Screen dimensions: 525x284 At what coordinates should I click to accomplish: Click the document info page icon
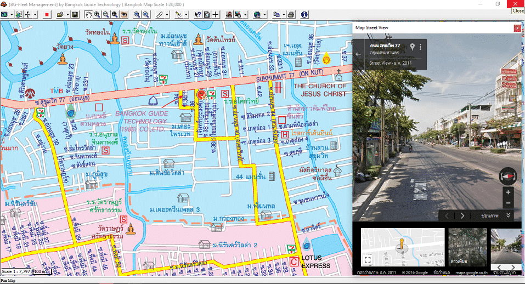click(x=207, y=14)
